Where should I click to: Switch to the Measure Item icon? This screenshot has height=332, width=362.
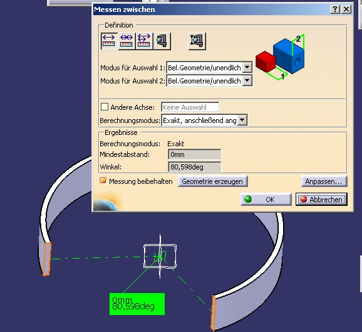tap(162, 41)
